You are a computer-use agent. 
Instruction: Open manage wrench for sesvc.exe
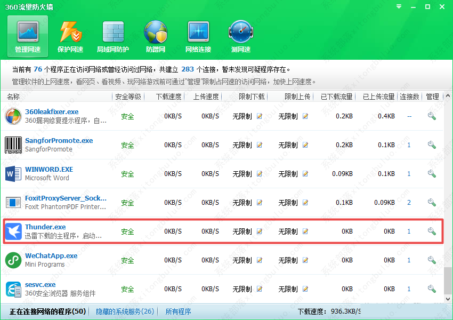click(432, 289)
